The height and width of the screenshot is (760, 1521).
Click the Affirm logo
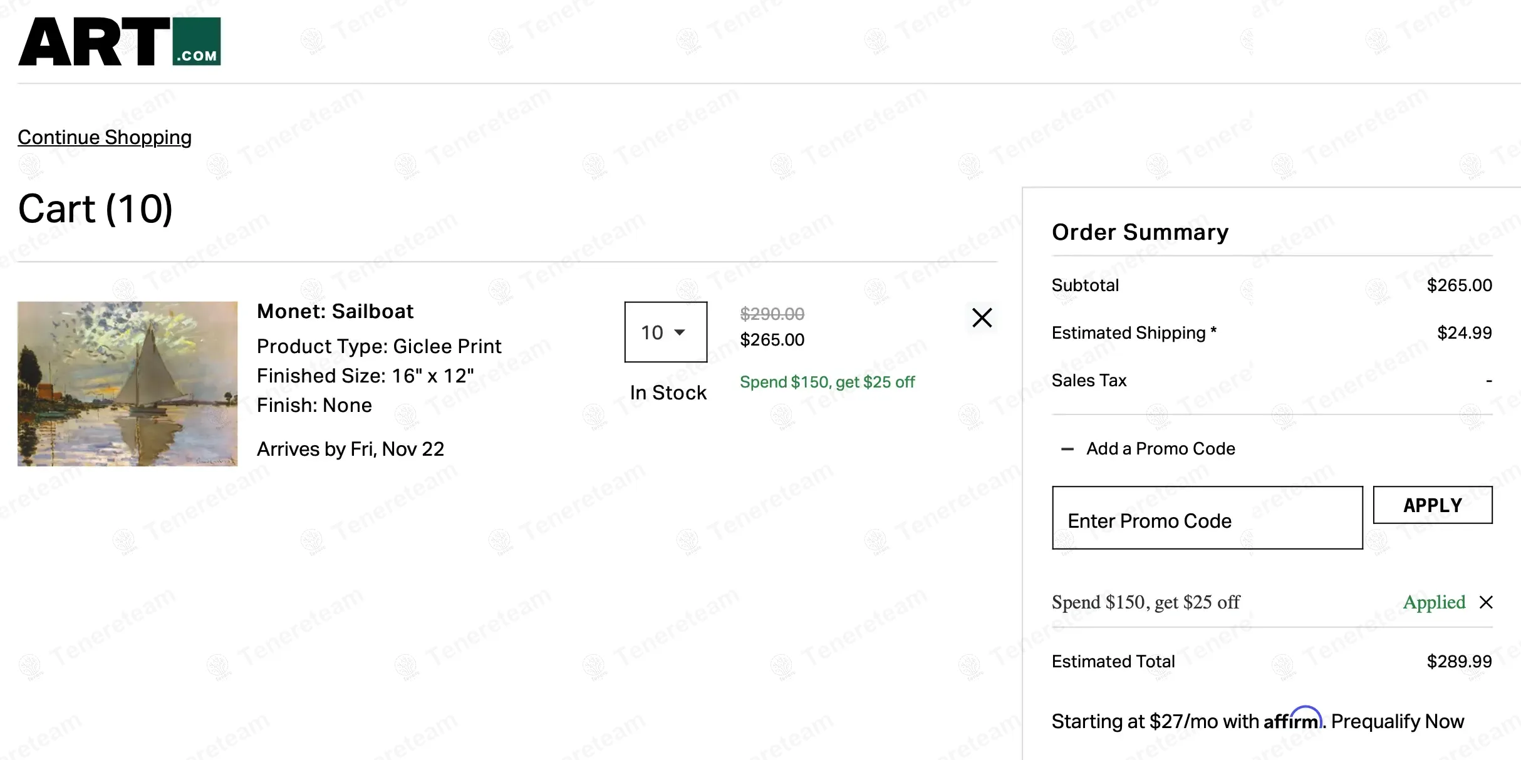tap(1292, 720)
